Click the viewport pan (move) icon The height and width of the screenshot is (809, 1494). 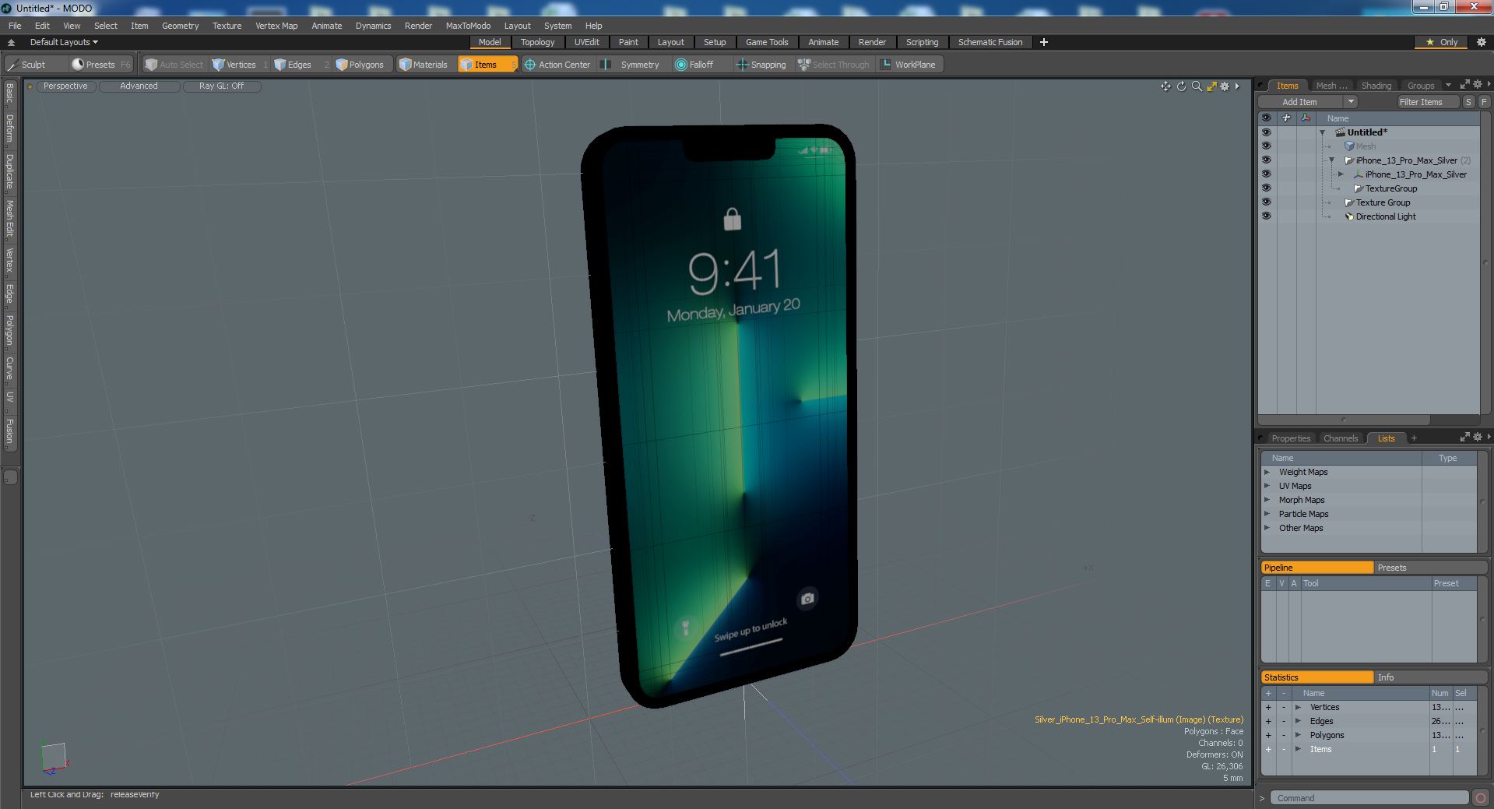coord(1165,86)
